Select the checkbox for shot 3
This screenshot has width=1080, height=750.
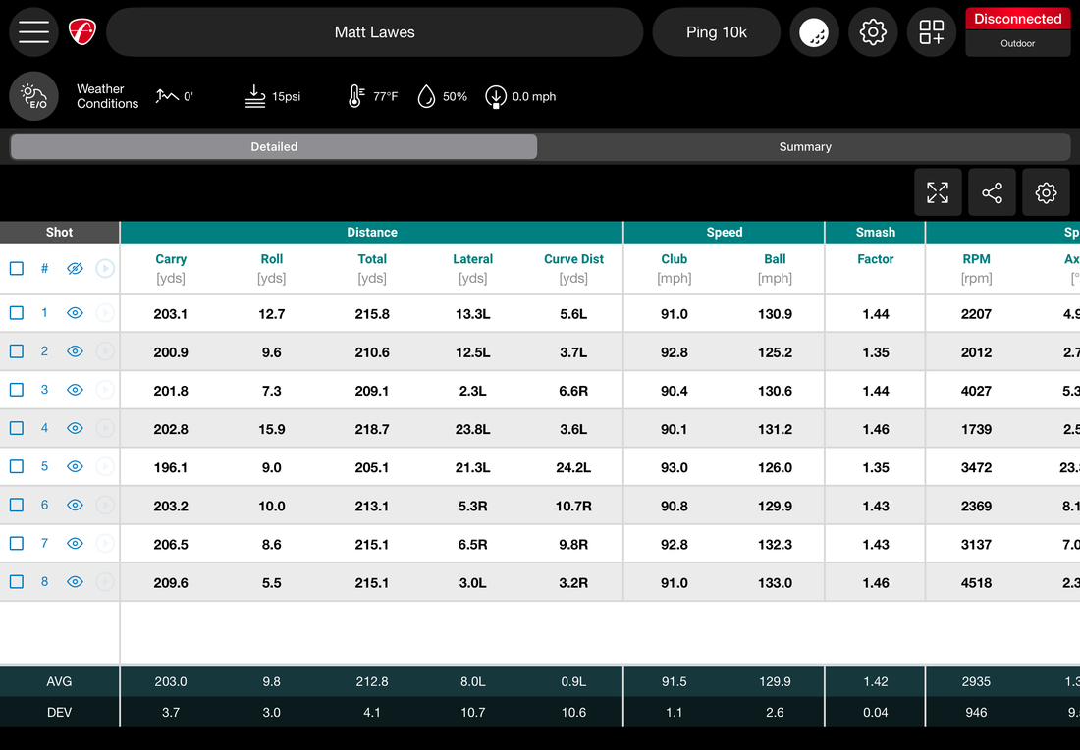click(x=16, y=389)
